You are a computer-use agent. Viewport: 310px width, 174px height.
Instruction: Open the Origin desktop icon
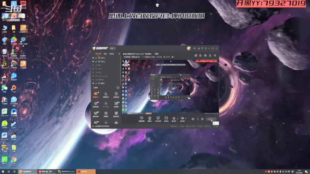[x=14, y=89]
